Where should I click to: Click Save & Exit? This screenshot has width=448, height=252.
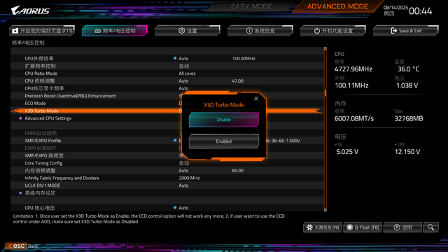click(406, 31)
